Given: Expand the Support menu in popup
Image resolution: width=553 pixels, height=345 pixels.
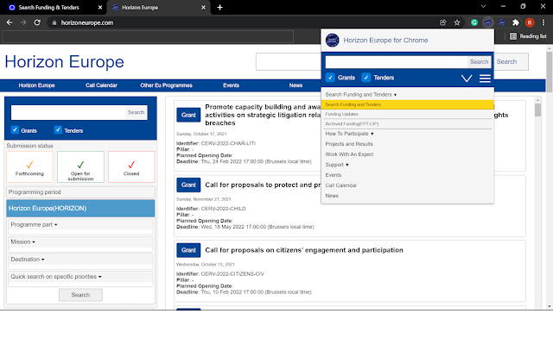Looking at the screenshot, I should point(337,165).
